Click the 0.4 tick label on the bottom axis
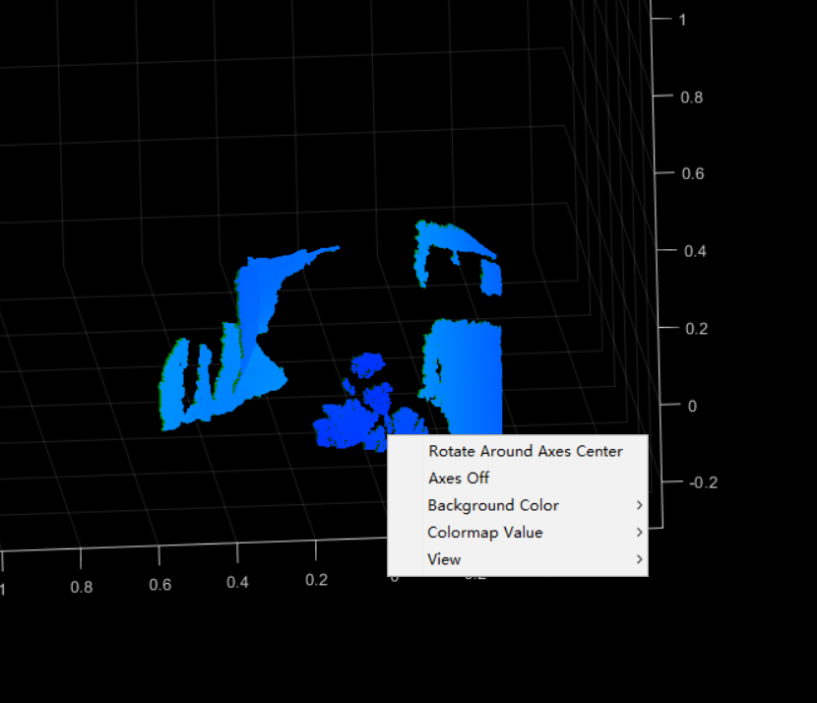This screenshot has width=817, height=703. point(237,582)
